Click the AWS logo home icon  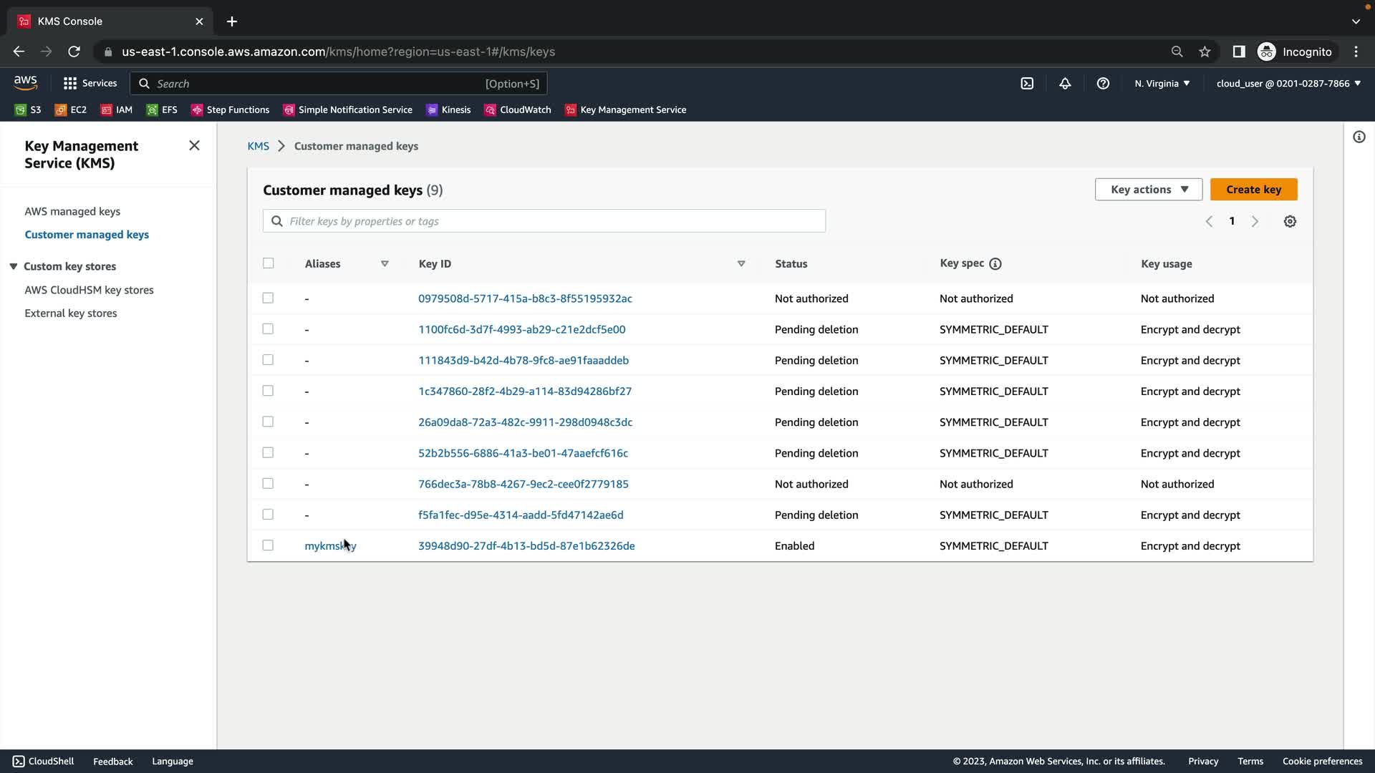pos(26,83)
